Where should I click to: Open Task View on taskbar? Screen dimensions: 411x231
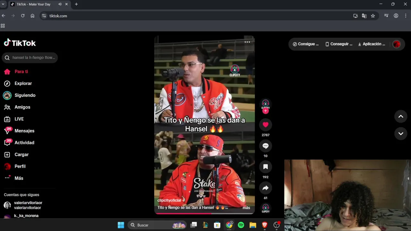point(193,225)
